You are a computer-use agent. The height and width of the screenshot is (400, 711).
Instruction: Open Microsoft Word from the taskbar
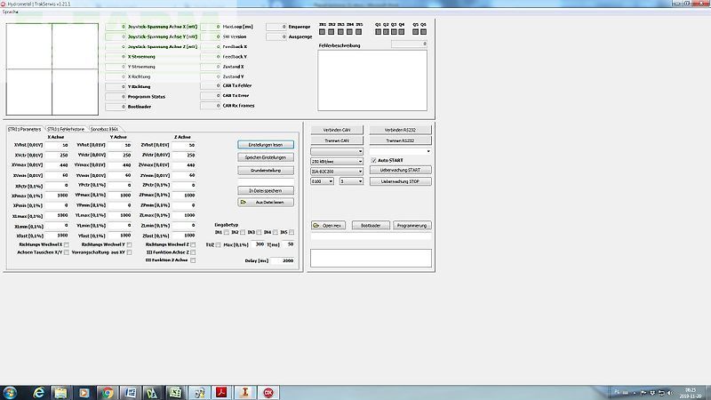(x=130, y=392)
